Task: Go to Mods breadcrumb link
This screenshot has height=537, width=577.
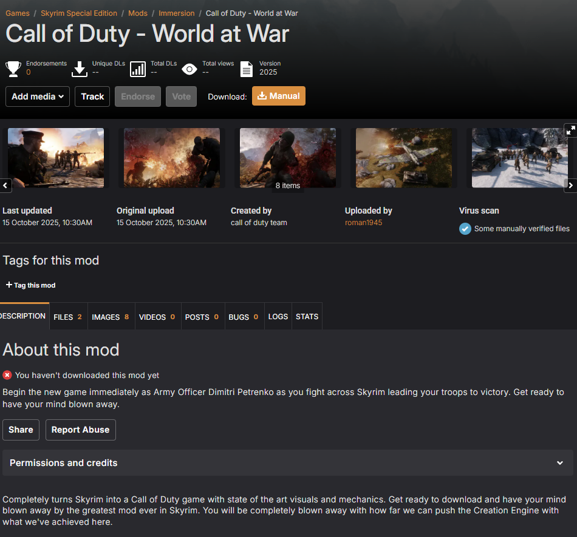Action: click(x=138, y=13)
